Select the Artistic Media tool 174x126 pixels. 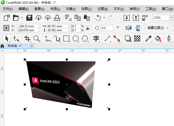pyautogui.click(x=57, y=38)
